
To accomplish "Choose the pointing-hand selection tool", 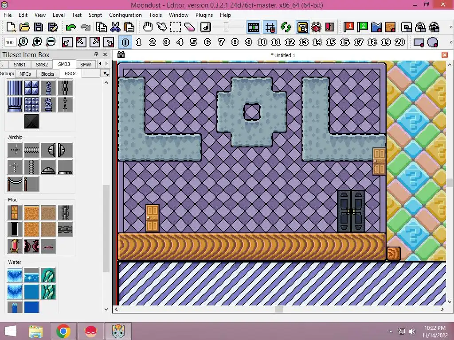I will coord(161,27).
